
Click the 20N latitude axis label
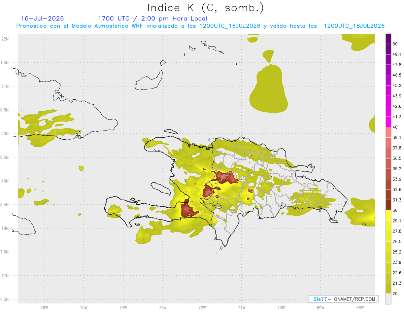pos(5,134)
